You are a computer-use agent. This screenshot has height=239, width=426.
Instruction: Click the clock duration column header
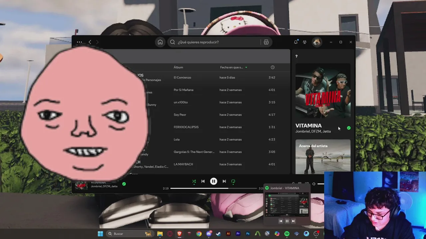tap(273, 67)
